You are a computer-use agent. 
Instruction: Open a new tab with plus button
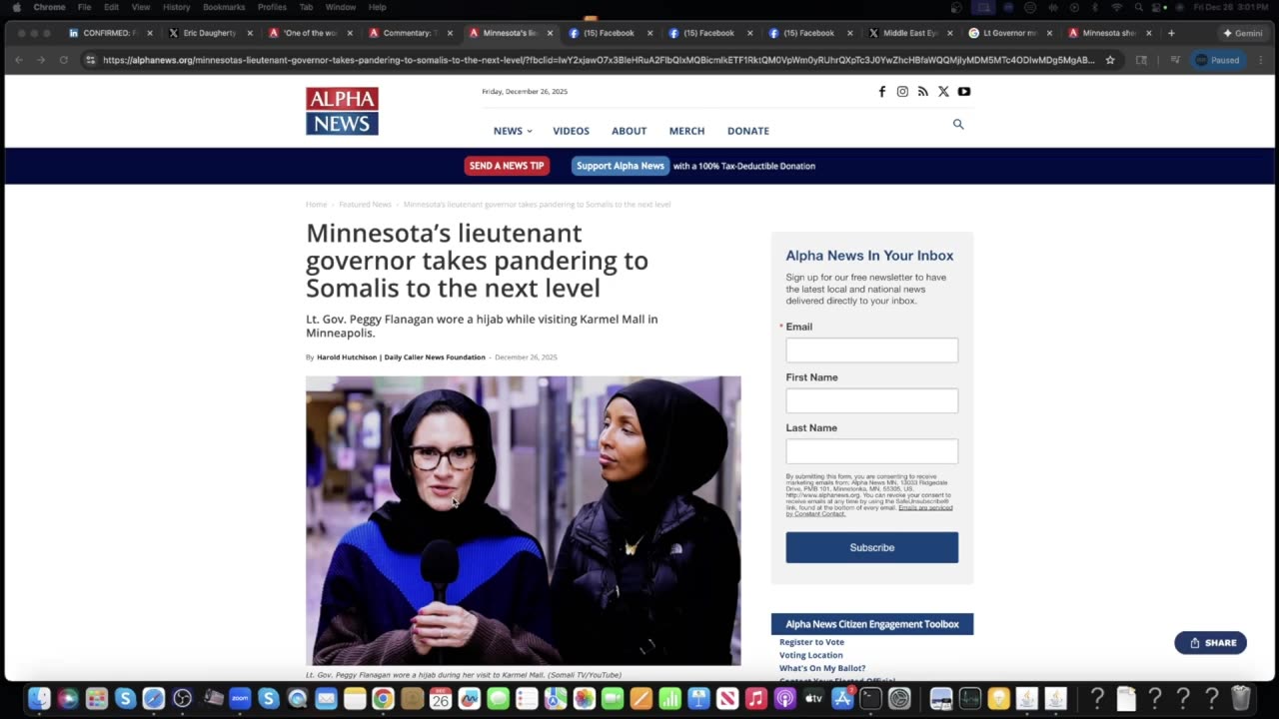click(1171, 33)
